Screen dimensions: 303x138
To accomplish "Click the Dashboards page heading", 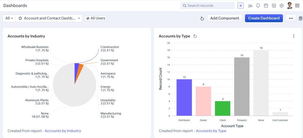I will pos(15,6).
